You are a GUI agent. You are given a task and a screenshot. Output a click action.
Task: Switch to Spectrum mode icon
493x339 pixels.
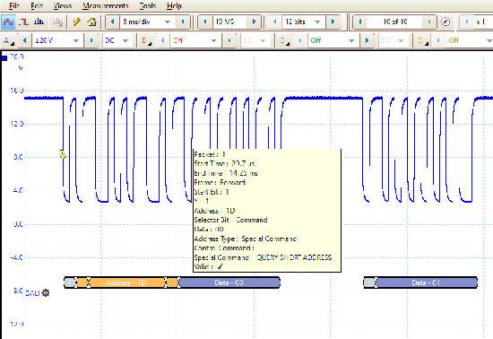point(39,22)
